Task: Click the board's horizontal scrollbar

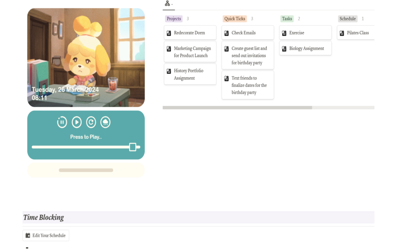Action: pos(237,107)
